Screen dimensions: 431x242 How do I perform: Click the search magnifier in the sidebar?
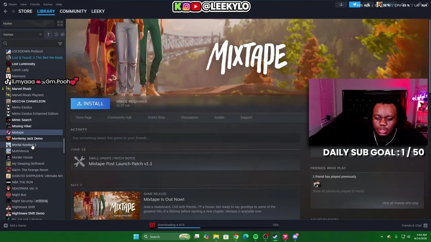[x=5, y=43]
